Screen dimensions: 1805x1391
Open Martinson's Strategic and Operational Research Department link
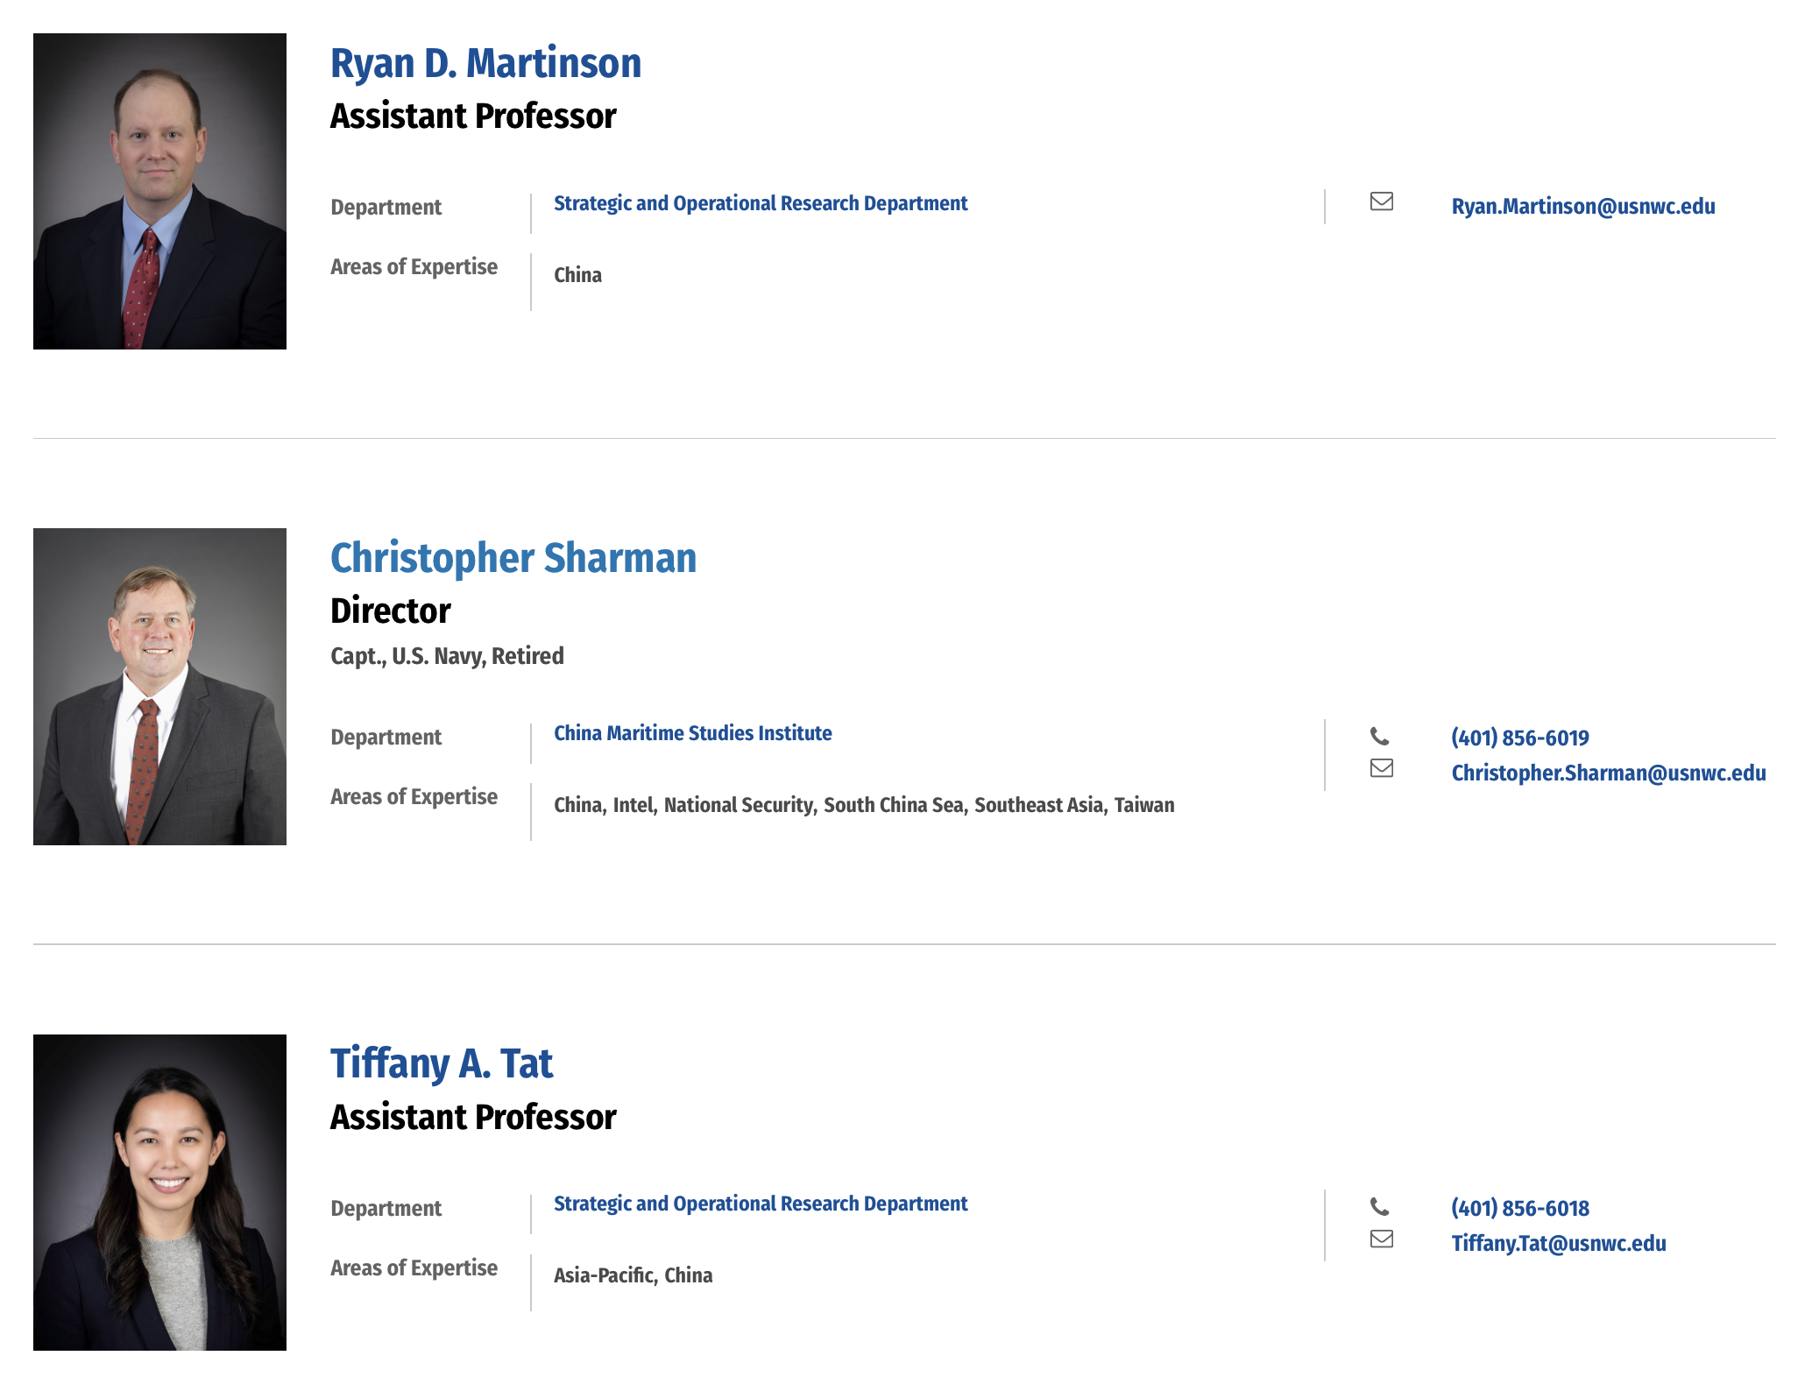761,203
